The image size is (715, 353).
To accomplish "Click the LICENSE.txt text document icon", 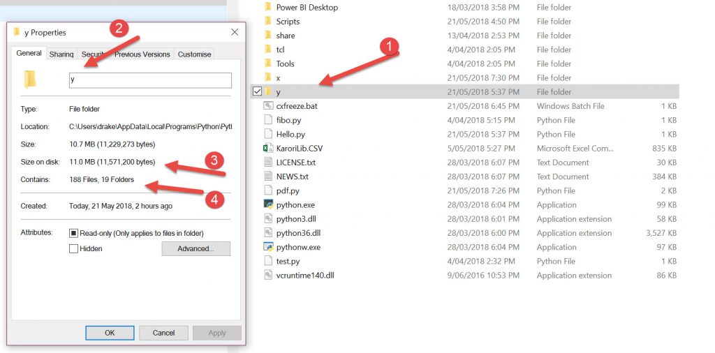I will 268,163.
